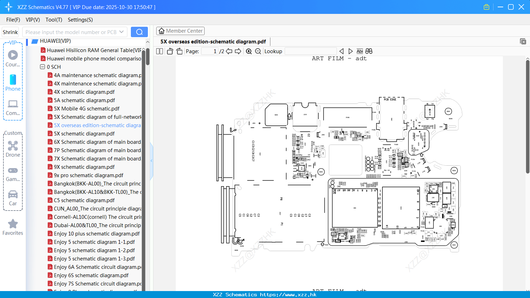Screen dimensions: 530x298
Task: Select the Drone category icon
Action: coord(13,146)
